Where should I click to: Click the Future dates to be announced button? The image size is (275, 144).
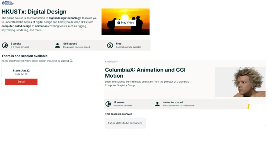(x=125, y=123)
